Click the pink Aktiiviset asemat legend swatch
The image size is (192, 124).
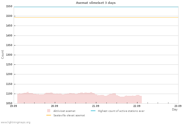[x=49, y=111]
